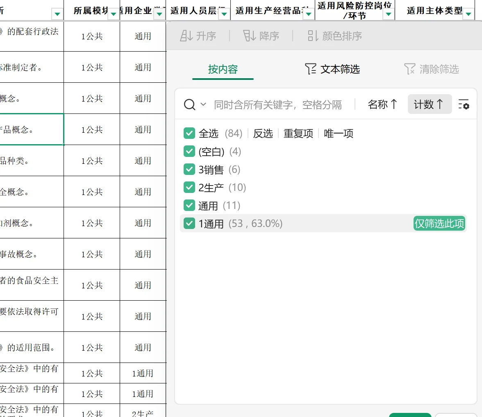Uncheck the 2生产 checkbox

coord(189,187)
